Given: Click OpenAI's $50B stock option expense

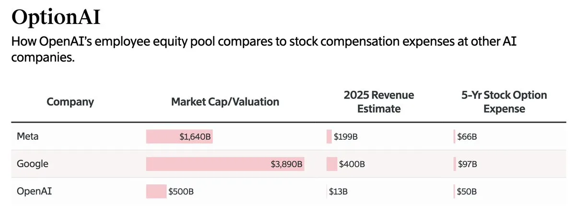Looking at the screenshot, I should tap(467, 191).
